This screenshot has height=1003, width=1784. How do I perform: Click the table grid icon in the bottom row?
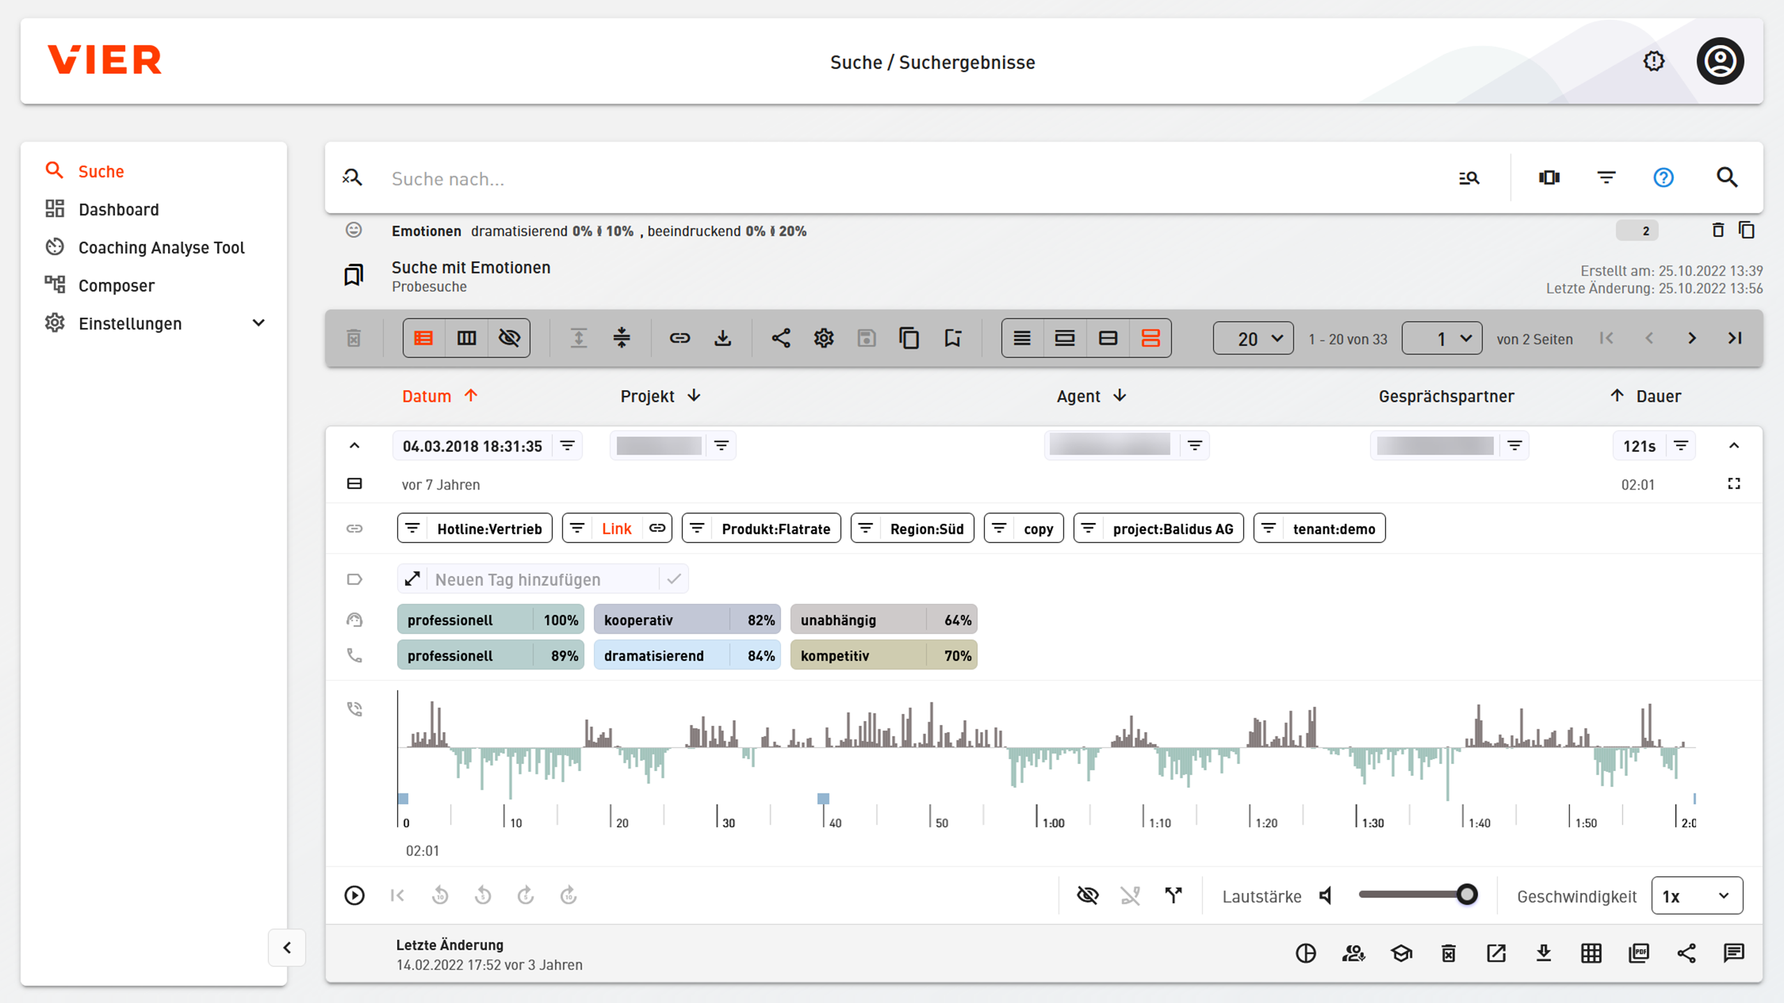[x=1591, y=953]
